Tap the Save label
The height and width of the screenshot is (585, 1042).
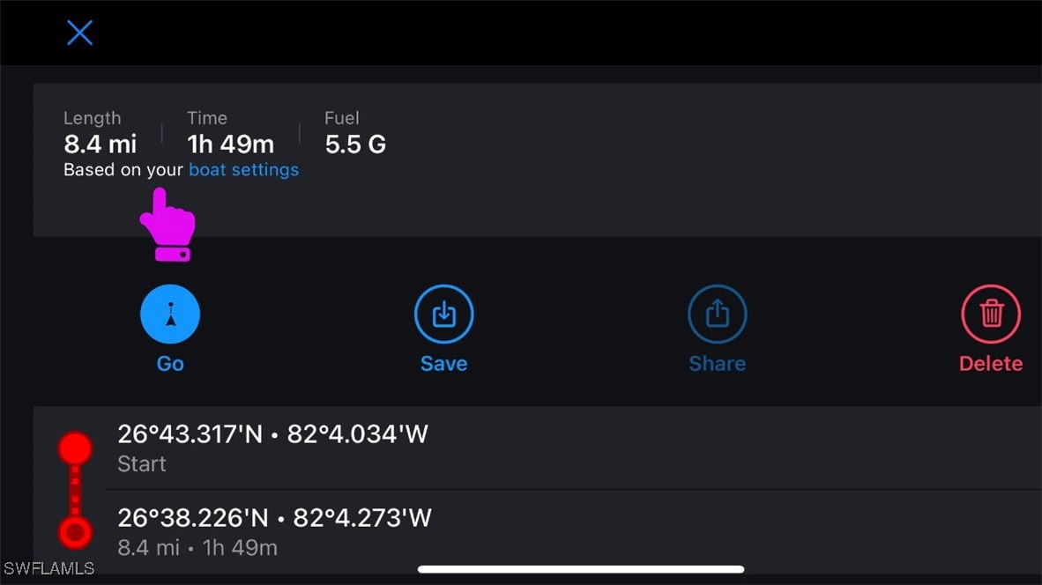(444, 364)
